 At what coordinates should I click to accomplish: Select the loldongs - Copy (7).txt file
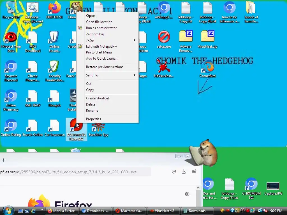[229, 189]
